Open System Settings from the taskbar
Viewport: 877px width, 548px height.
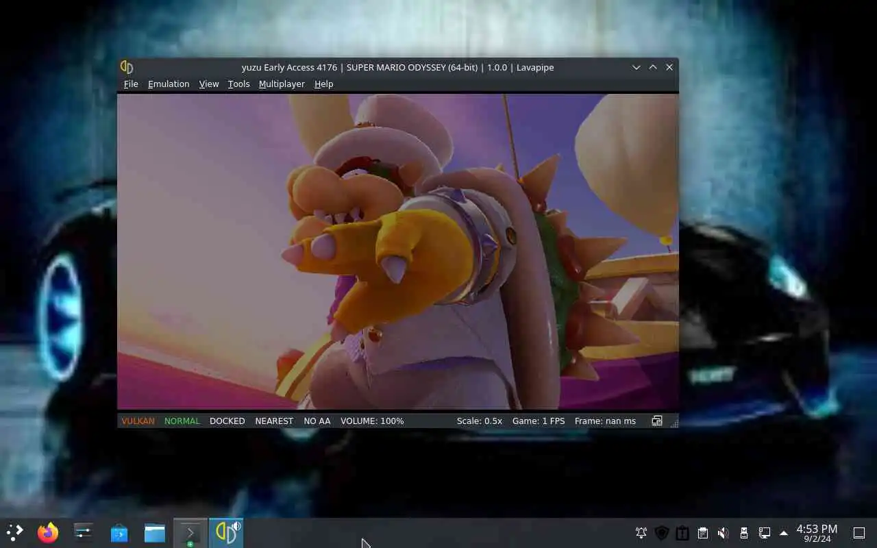[84, 532]
